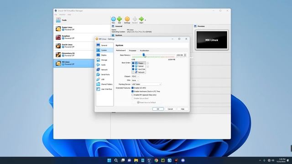The height and width of the screenshot is (164, 292).
Task: Open Start button dropdown arrow in Manager
Action: pyautogui.click(x=145, y=20)
